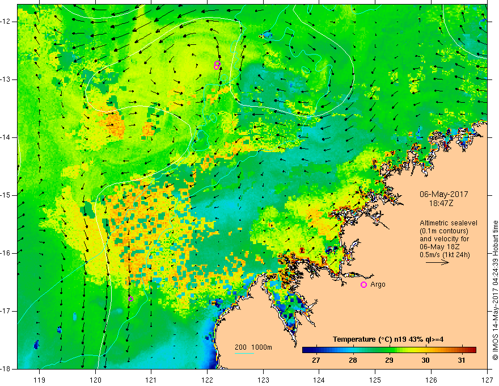499x386 pixels.
Task: Select the '06-May 18Z' caption line
Action: click(439, 247)
